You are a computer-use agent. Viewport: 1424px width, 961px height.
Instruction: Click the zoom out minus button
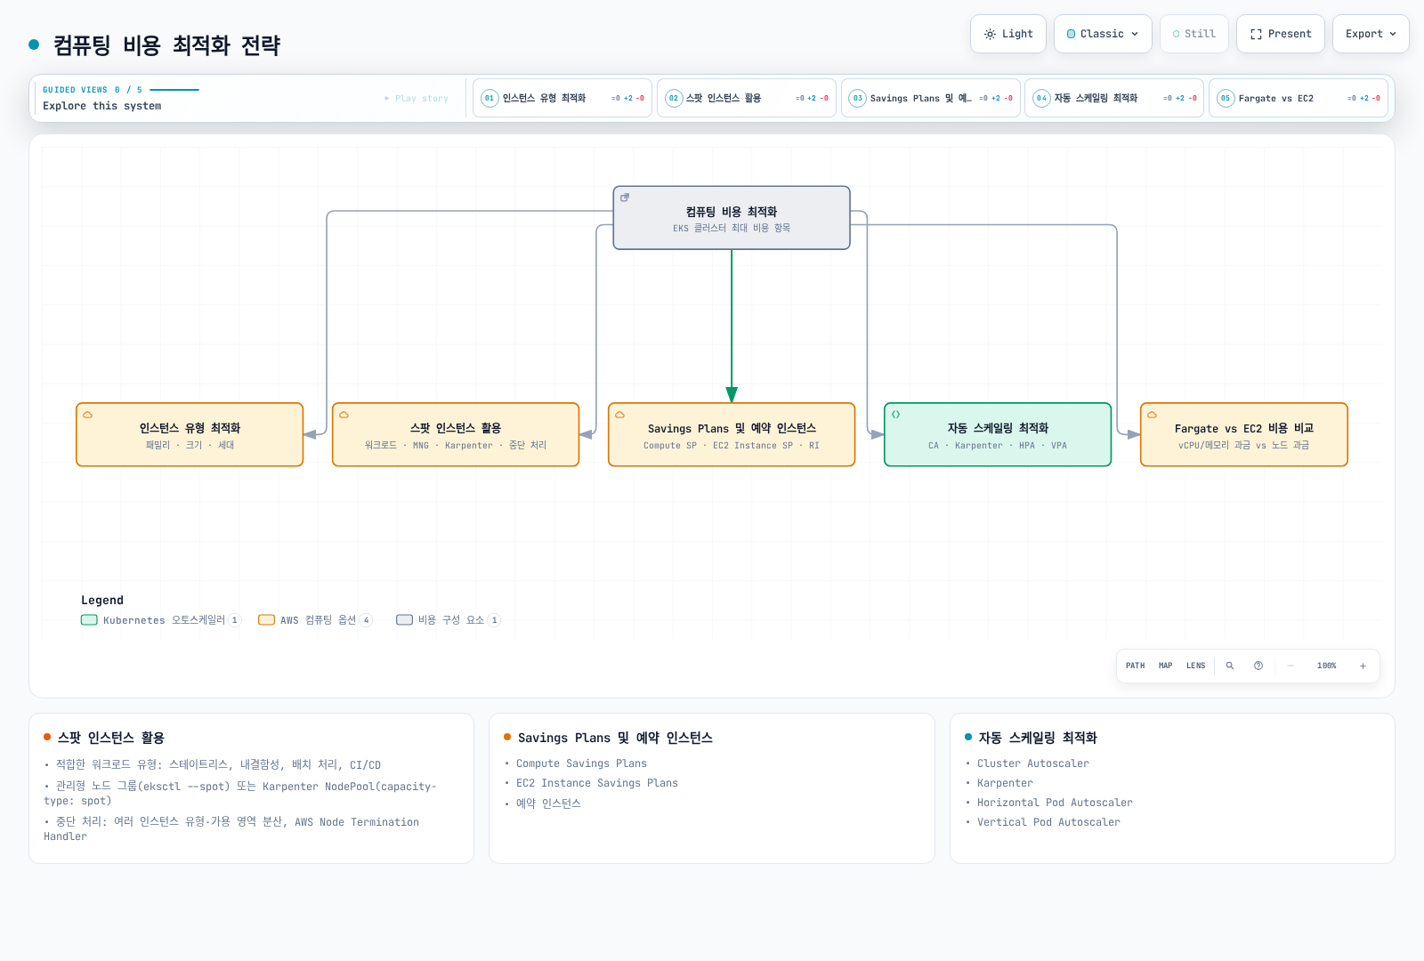coord(1290,666)
